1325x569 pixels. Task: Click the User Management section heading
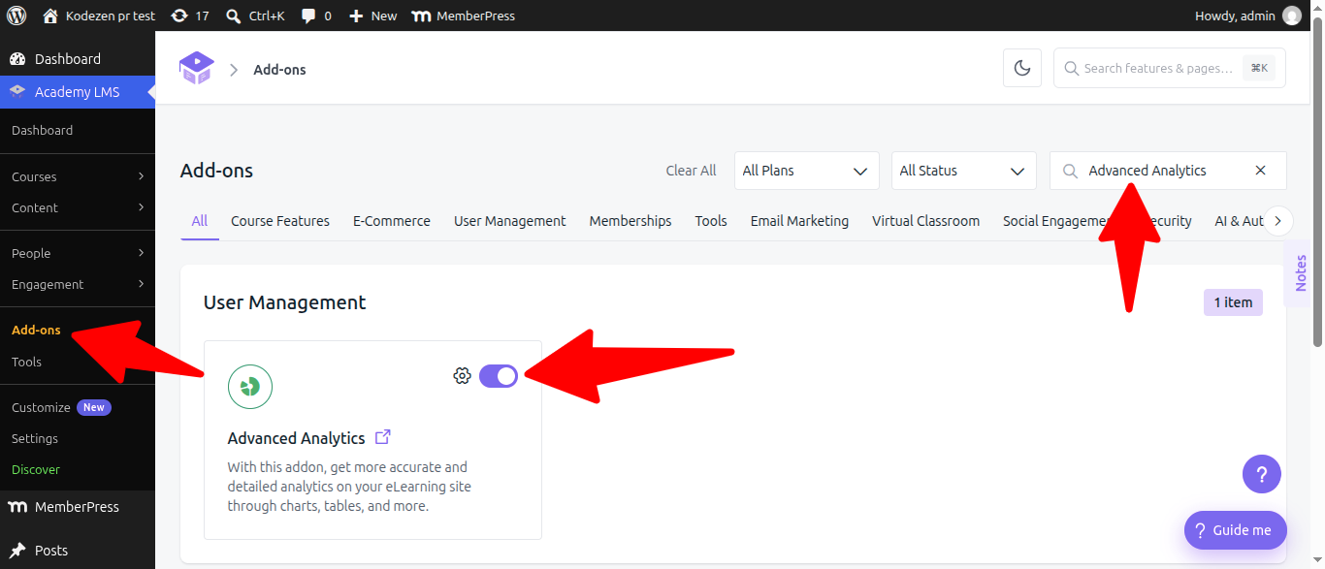click(x=285, y=302)
